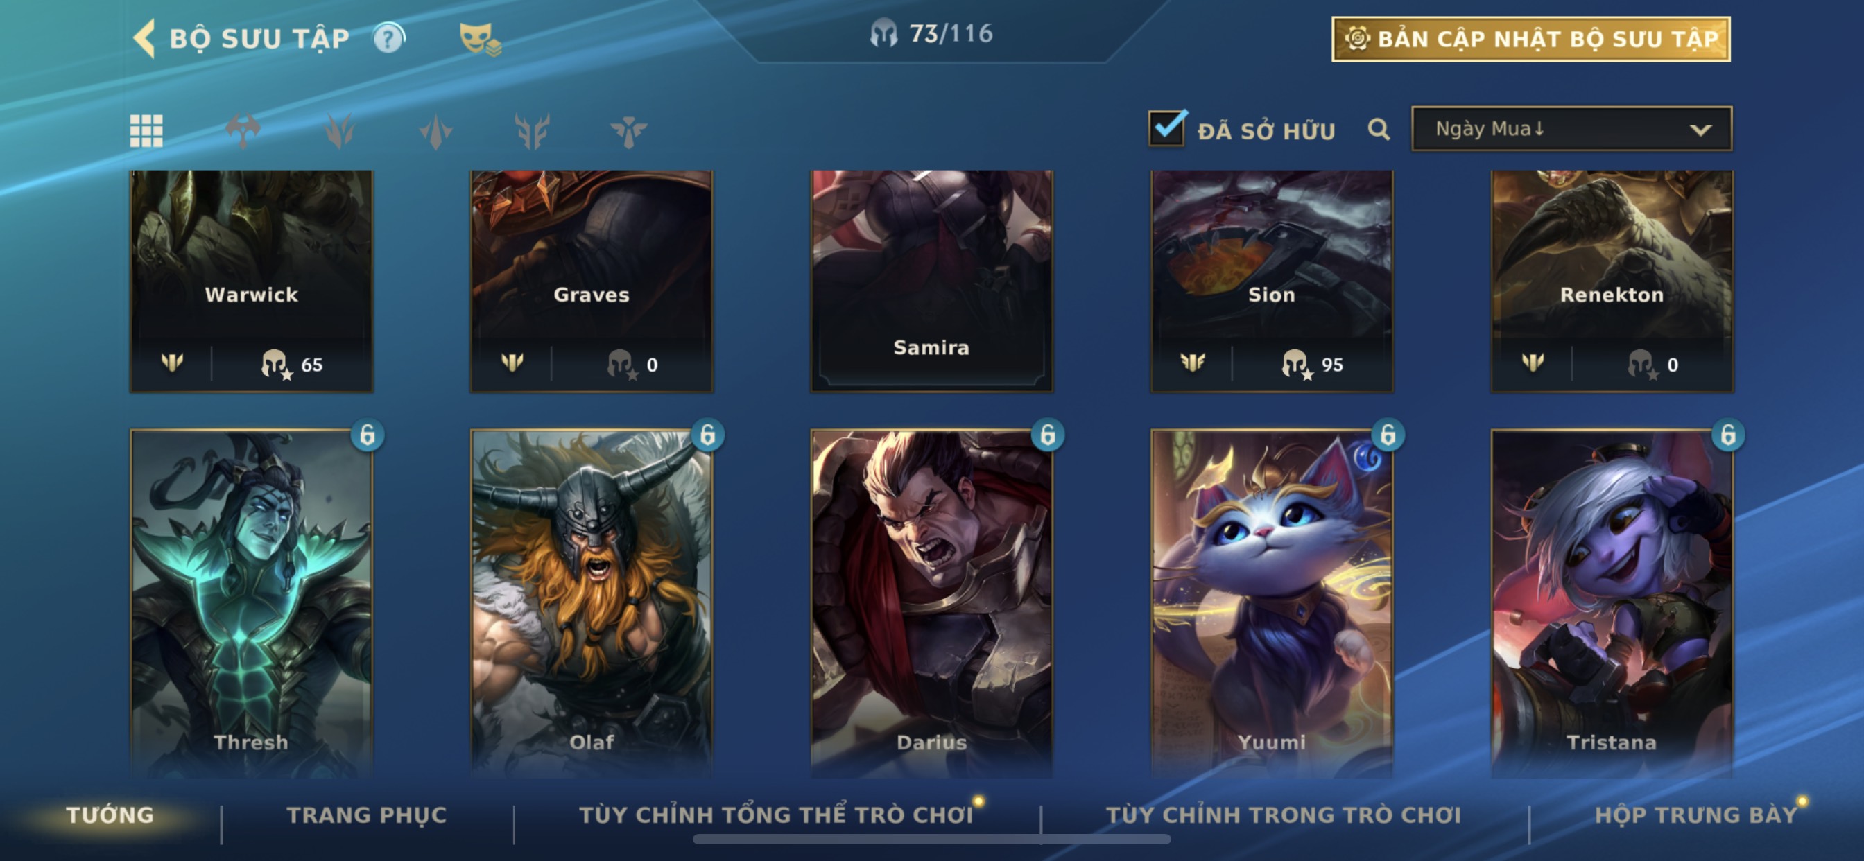Open the Samira champion card
This screenshot has width=1864, height=861.
click(931, 281)
